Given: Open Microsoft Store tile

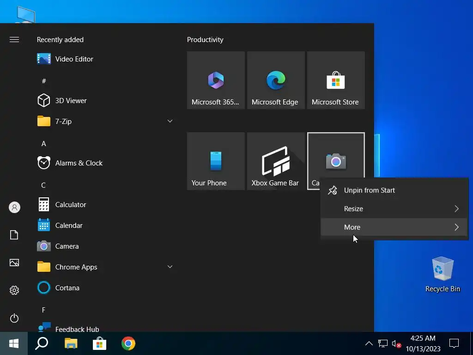Looking at the screenshot, I should click(336, 80).
